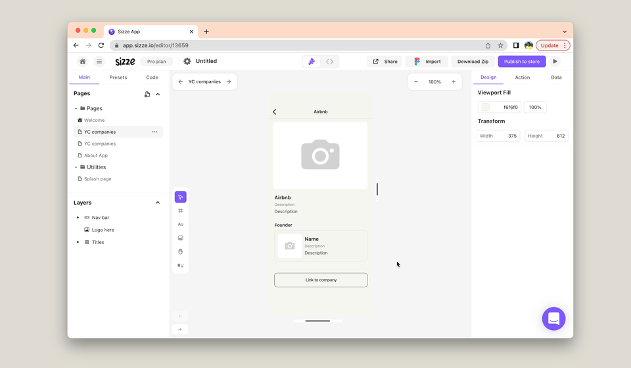This screenshot has height=368, width=631.
Task: Open options for selected YC companies page
Action: 154,132
